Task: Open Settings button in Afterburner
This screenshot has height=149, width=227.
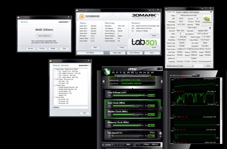Action: 155,145
